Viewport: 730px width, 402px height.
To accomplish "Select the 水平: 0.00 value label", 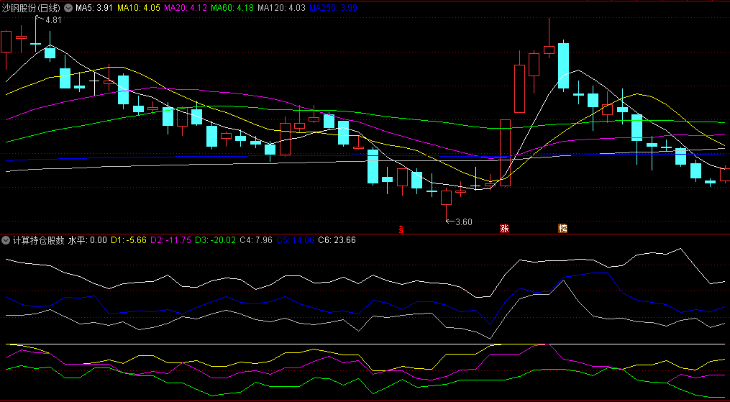I will tap(88, 240).
